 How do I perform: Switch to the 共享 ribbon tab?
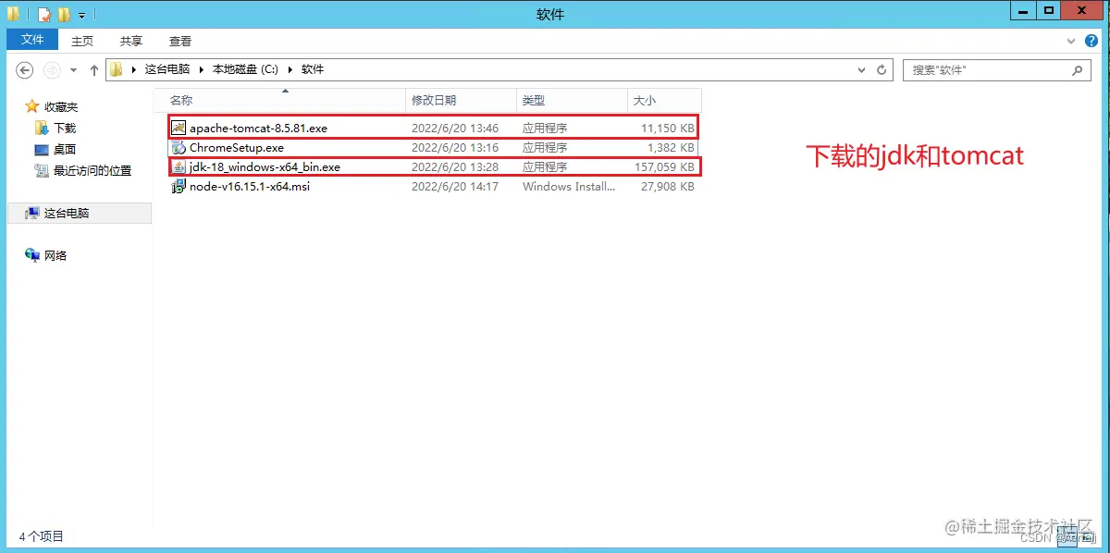pyautogui.click(x=131, y=41)
